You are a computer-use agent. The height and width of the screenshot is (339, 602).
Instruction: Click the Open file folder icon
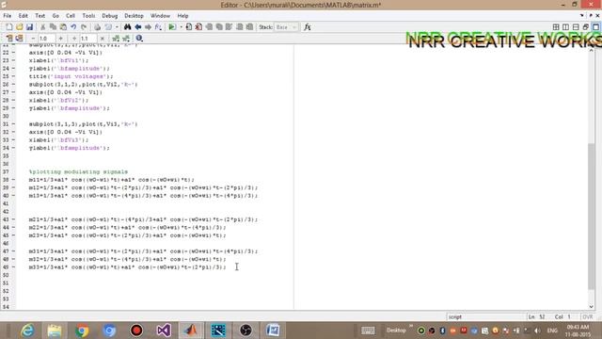tap(19, 27)
